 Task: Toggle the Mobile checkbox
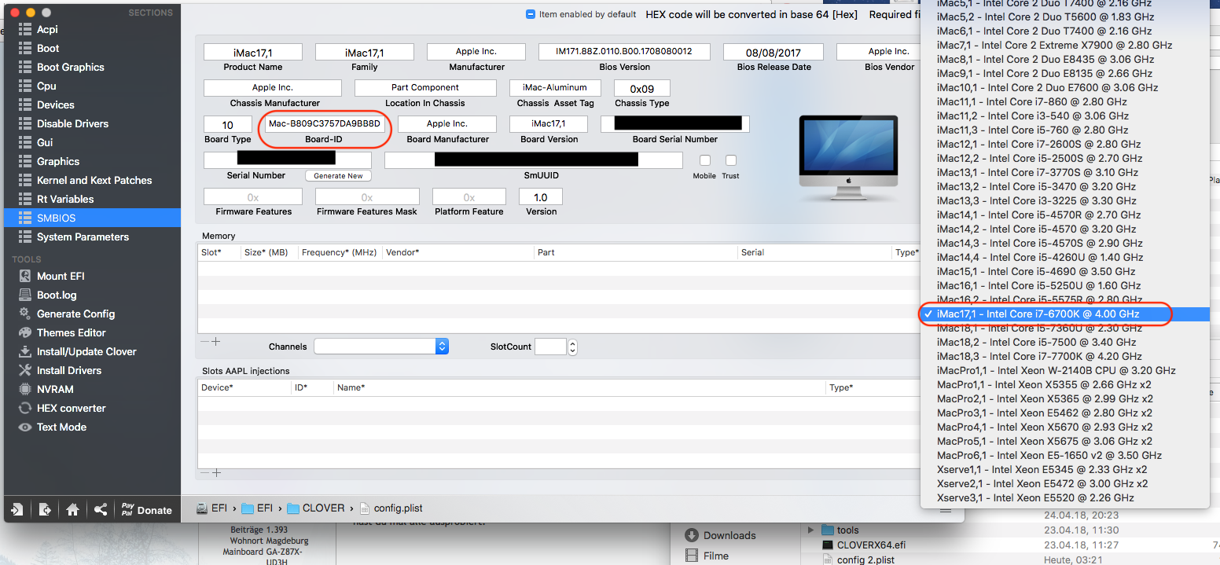click(704, 160)
